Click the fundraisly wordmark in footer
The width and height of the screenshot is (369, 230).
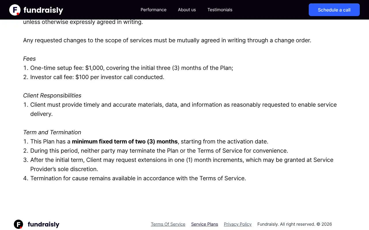[44, 225]
